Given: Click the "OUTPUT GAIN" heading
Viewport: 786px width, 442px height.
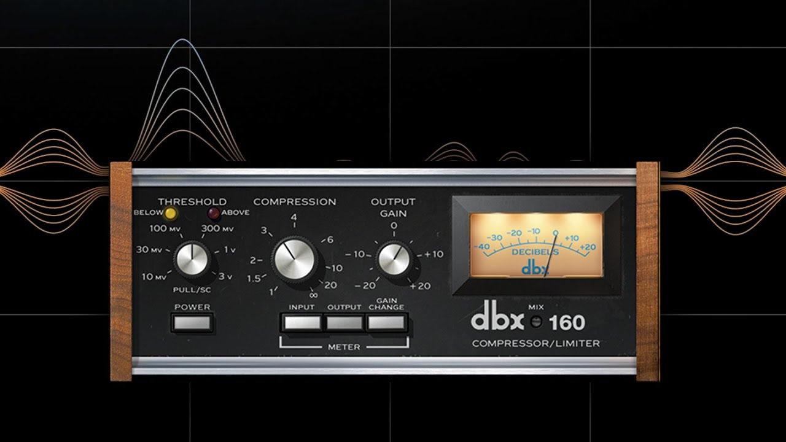Looking at the screenshot, I should [x=393, y=207].
